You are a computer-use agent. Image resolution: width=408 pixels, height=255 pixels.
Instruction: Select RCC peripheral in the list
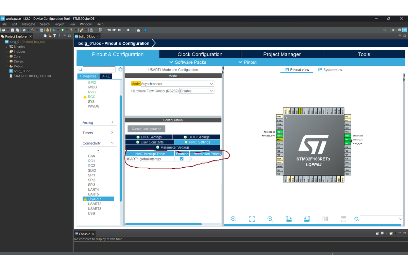(x=91, y=97)
